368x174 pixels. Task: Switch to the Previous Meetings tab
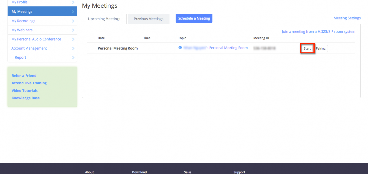pyautogui.click(x=148, y=19)
